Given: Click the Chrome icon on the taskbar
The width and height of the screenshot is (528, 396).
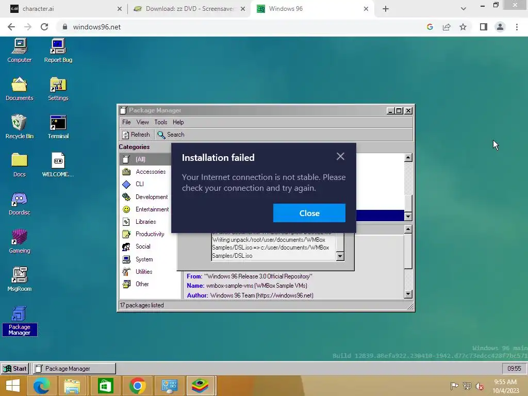Looking at the screenshot, I should tap(137, 386).
